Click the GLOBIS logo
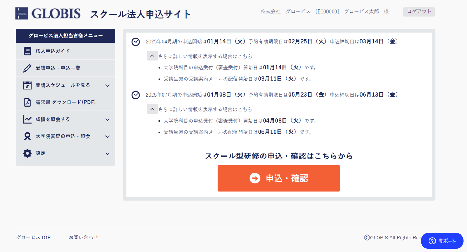Screen dimensions: 467x252 (x=48, y=13)
